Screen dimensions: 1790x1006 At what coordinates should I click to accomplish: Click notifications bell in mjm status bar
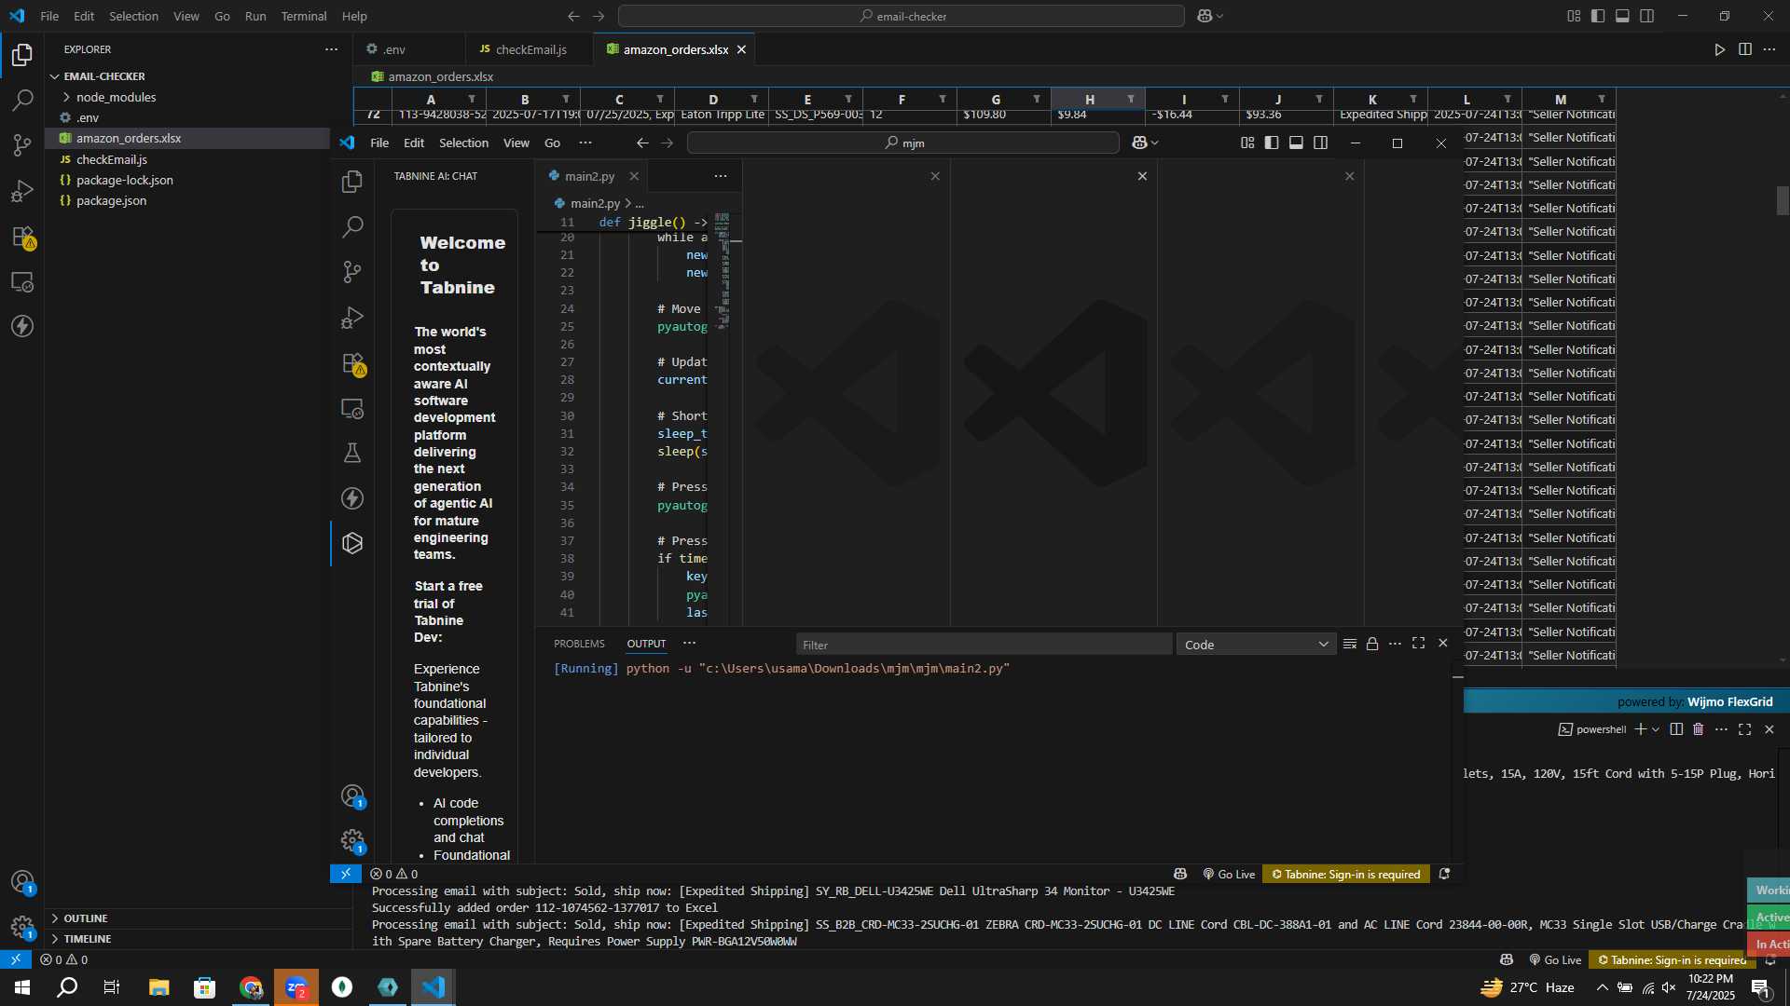point(1444,874)
